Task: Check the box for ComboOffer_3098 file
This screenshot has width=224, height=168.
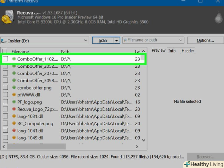Action: (x=5, y=80)
